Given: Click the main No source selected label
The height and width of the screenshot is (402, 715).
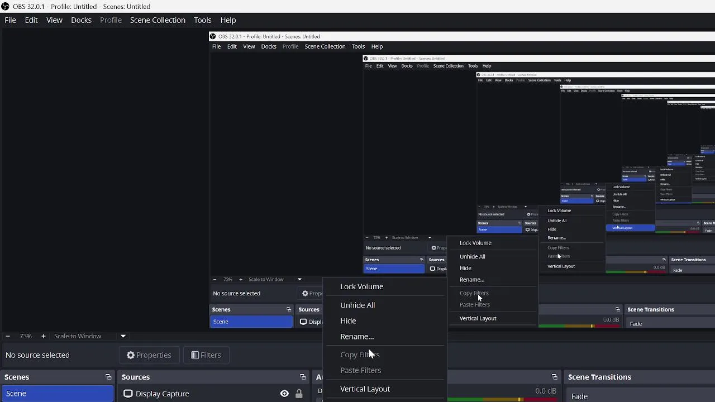Looking at the screenshot, I should [37, 355].
